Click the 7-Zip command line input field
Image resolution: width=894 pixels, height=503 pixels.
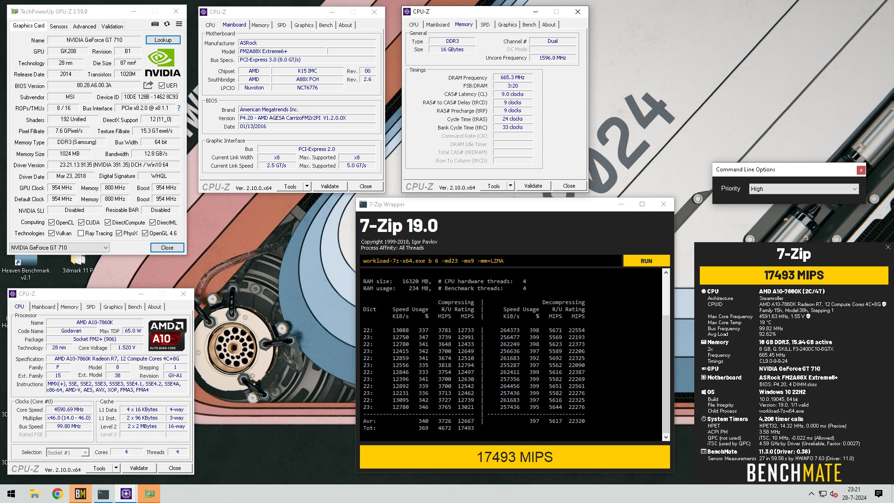[x=490, y=261]
